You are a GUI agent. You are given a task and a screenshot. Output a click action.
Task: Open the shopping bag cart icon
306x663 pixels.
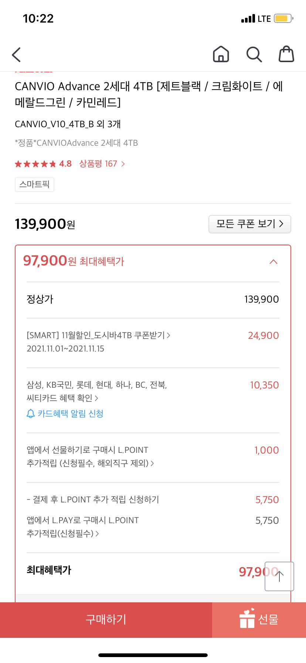286,54
